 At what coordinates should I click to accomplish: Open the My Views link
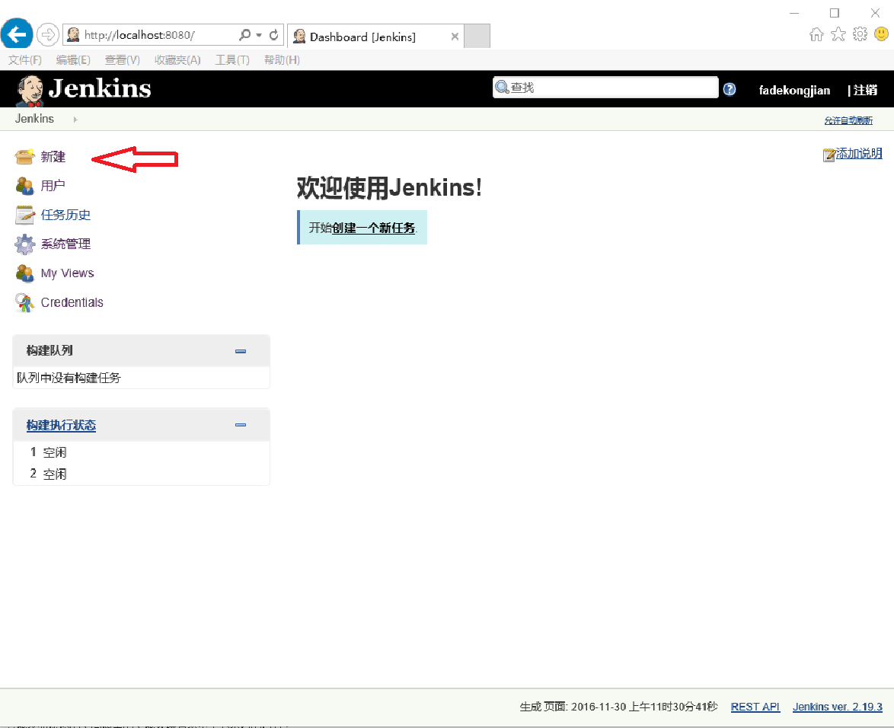[67, 273]
